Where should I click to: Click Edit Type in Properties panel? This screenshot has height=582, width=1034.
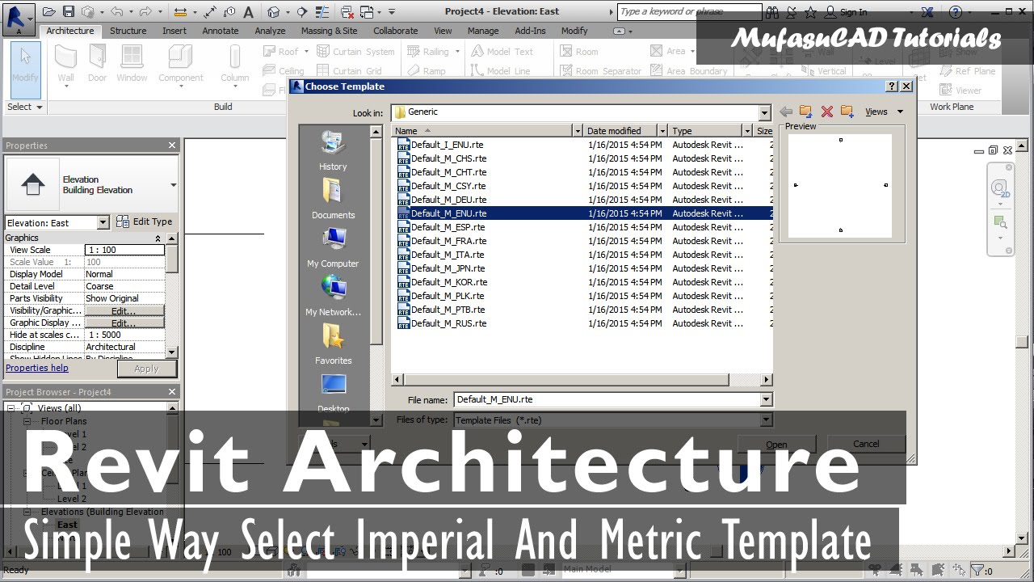(x=144, y=221)
